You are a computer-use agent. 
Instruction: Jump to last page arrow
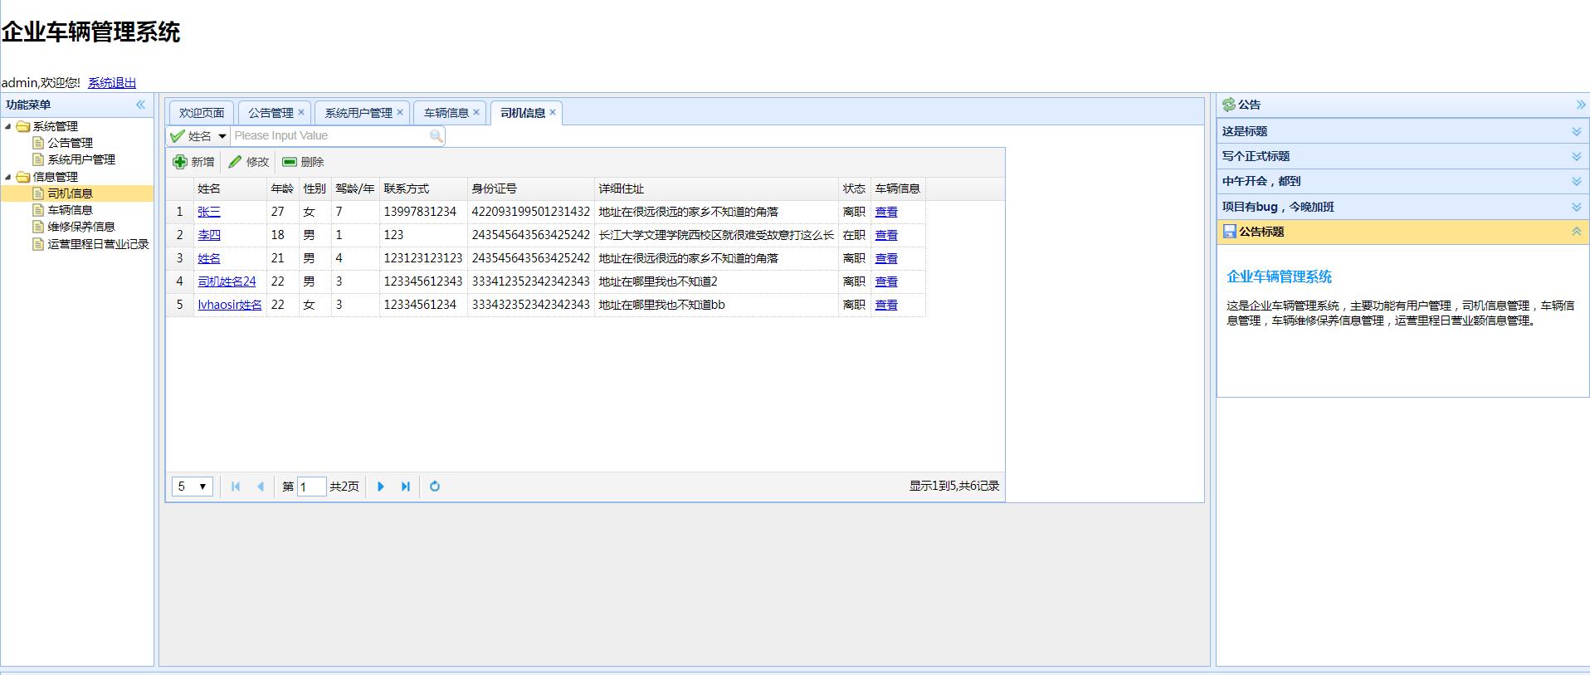click(x=406, y=487)
